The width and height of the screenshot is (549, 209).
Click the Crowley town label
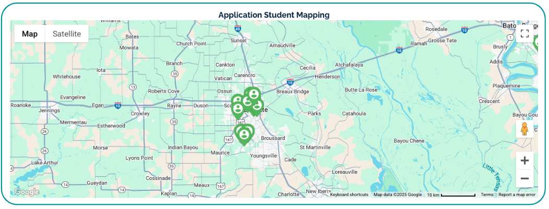[140, 113]
